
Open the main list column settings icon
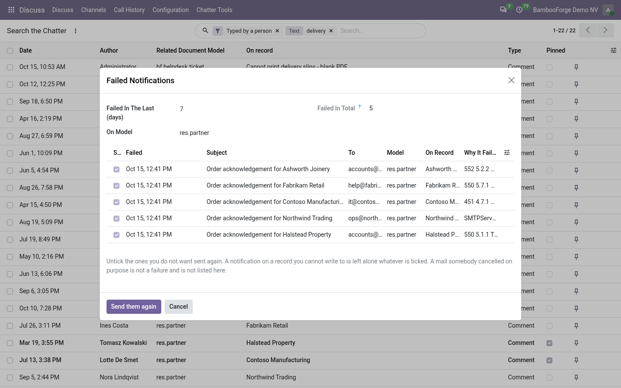click(x=613, y=50)
